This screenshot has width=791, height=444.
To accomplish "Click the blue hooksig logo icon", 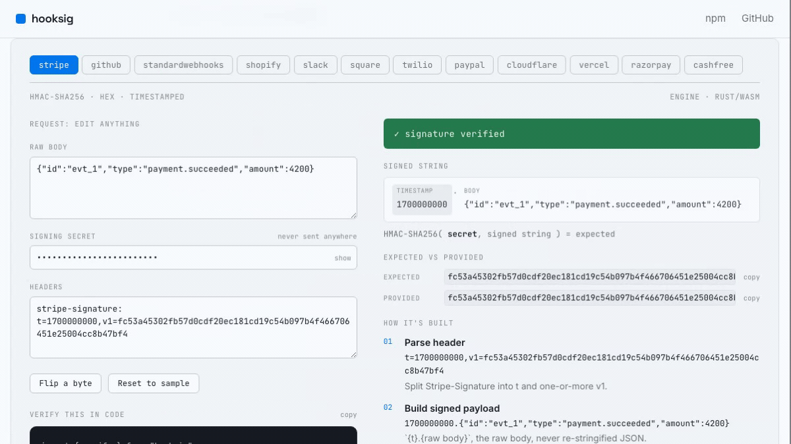I will [20, 19].
